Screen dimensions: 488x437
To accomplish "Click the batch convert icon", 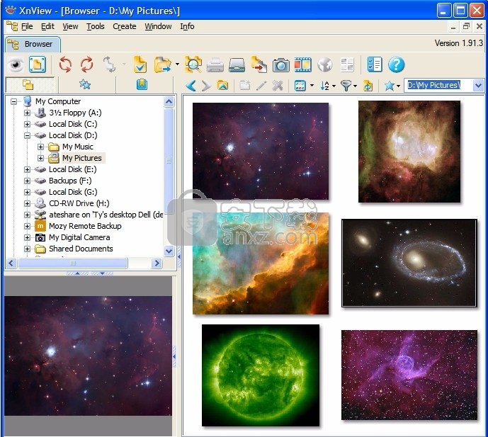I will [x=259, y=64].
